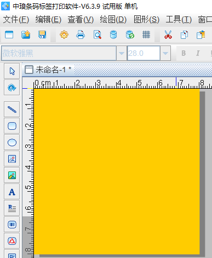The height and width of the screenshot is (258, 212).
Task: Open the 窗口 menu
Action: (x=205, y=19)
